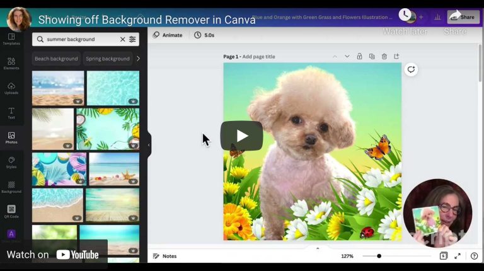The height and width of the screenshot is (271, 484).
Task: Click the purple A app icon in sidebar
Action: [11, 234]
